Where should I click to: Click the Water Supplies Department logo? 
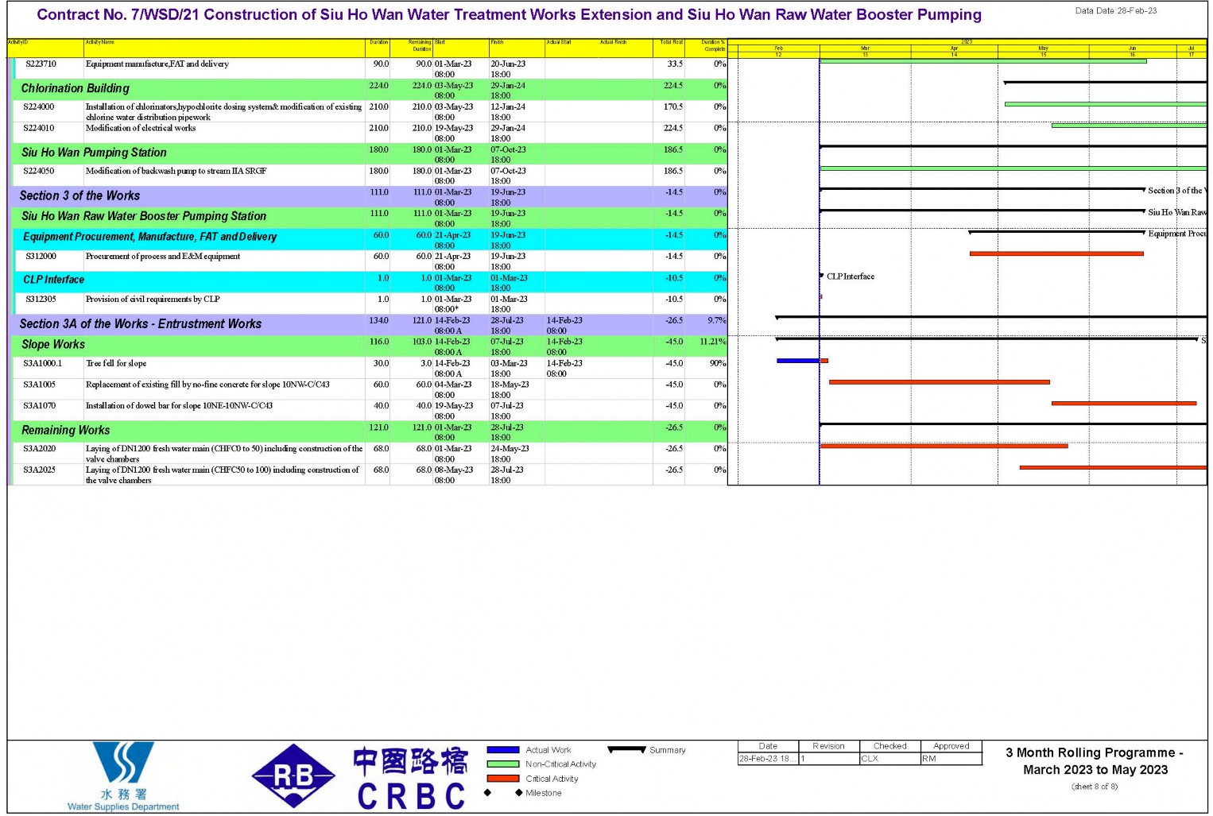point(123,776)
